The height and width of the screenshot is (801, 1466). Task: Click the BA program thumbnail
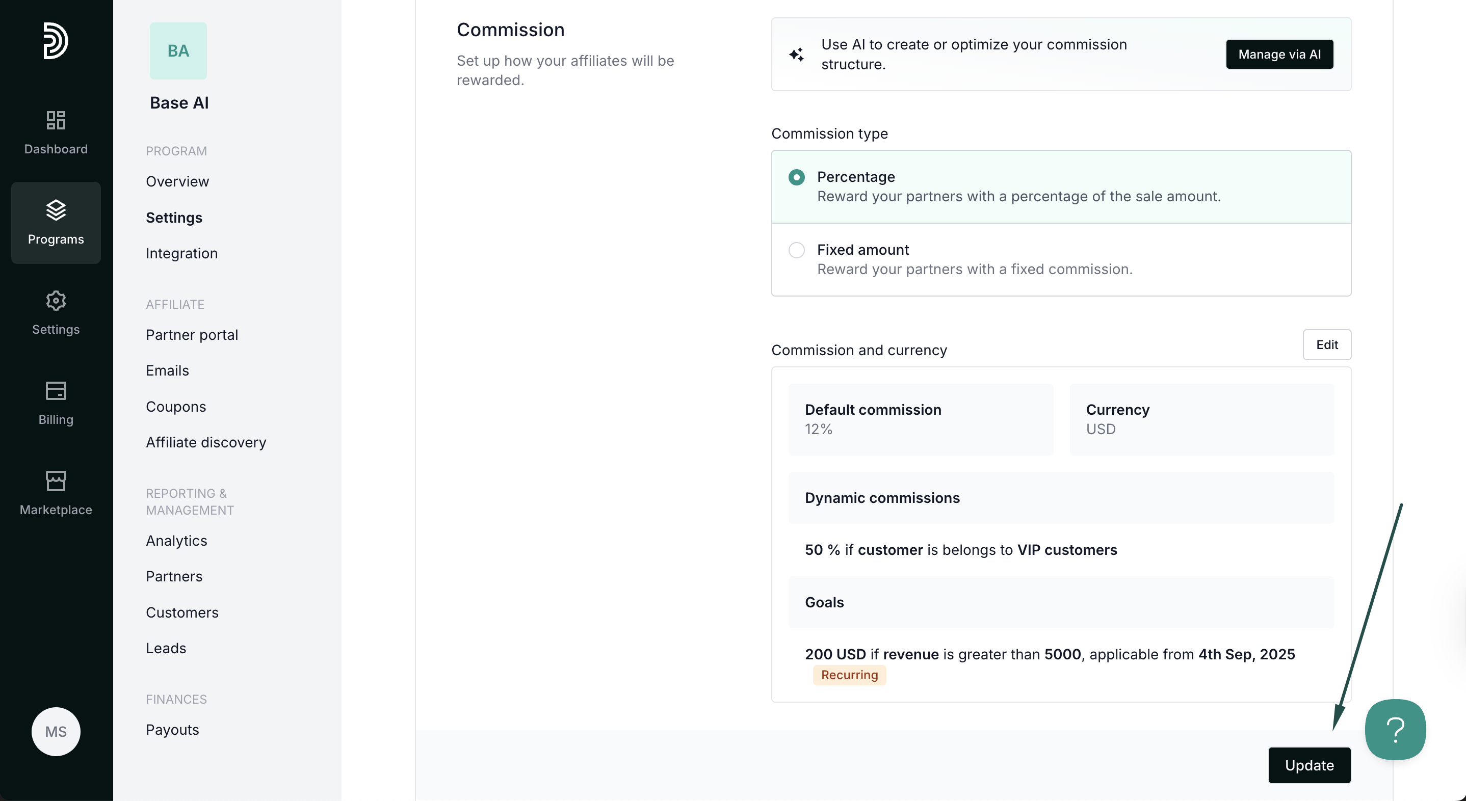coord(178,50)
